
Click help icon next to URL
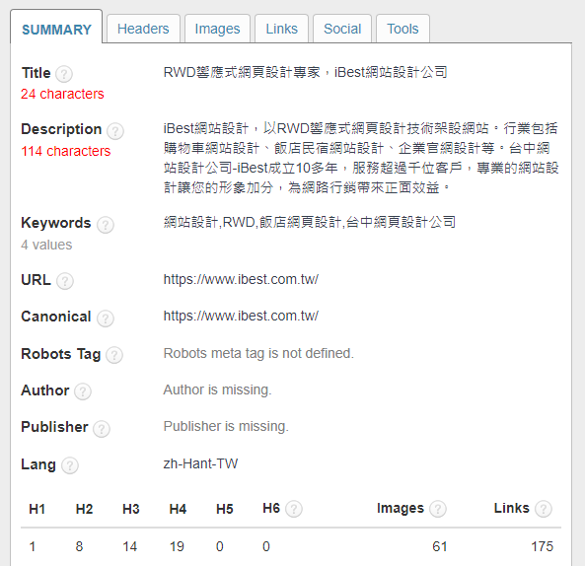coord(65,281)
